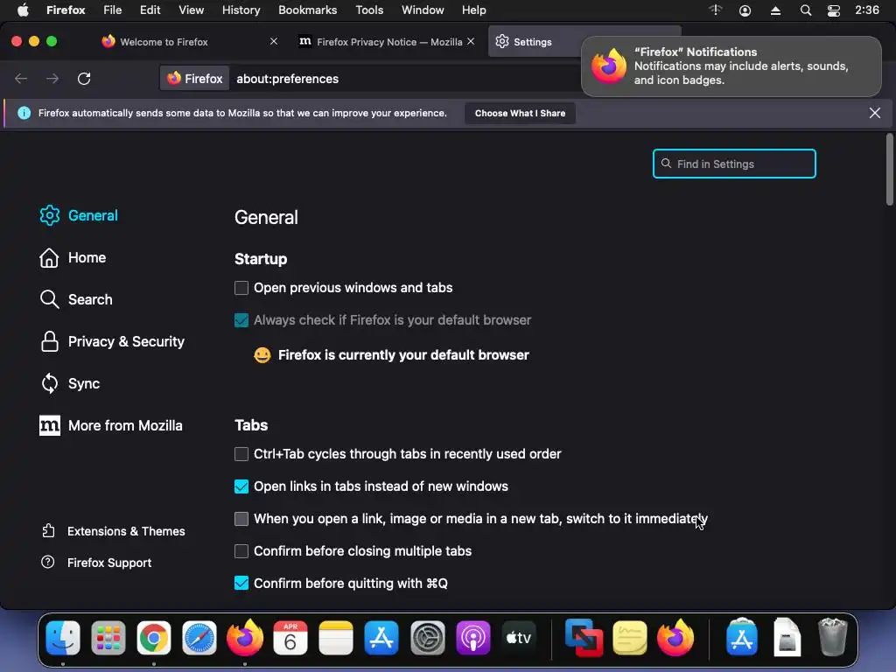Click Choose What I Share button
This screenshot has width=896, height=672.
pos(520,113)
